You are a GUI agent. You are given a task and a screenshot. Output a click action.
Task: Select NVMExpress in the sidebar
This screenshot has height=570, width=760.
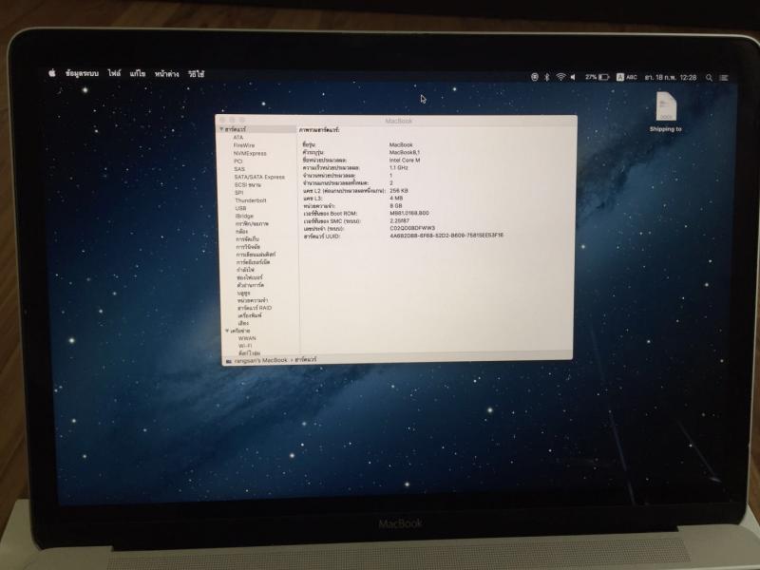[x=250, y=153]
